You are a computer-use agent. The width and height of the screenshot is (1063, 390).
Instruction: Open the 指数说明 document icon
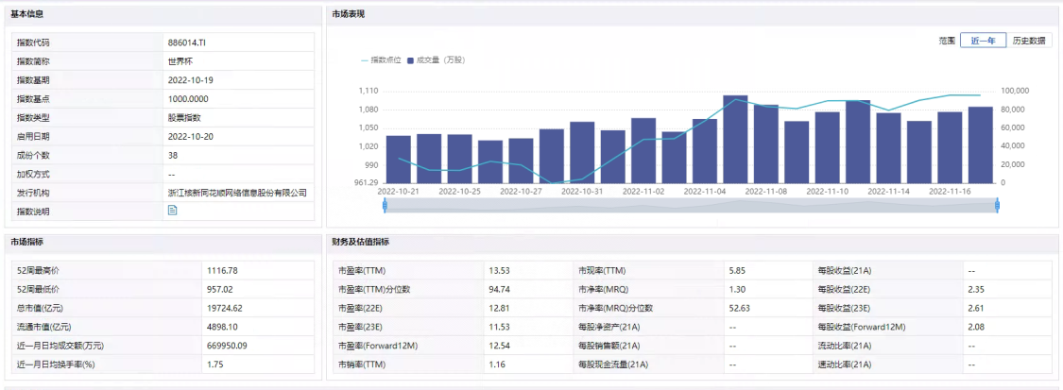[x=173, y=211]
